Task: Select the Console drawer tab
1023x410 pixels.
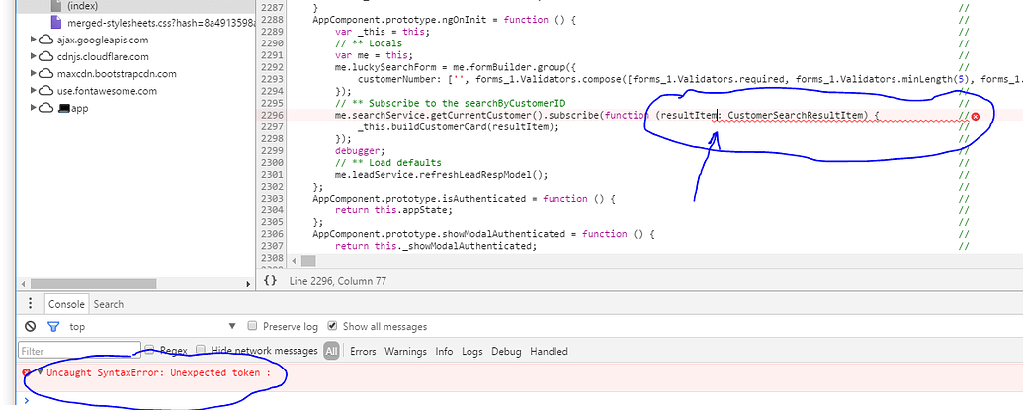Action: [x=67, y=304]
